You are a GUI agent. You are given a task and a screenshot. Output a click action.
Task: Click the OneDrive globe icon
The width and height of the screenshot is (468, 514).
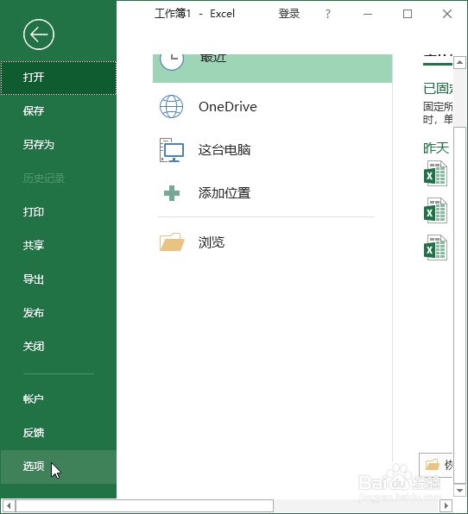tap(171, 107)
